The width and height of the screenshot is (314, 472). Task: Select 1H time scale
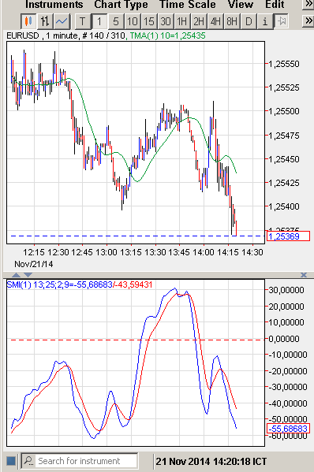coord(181,21)
